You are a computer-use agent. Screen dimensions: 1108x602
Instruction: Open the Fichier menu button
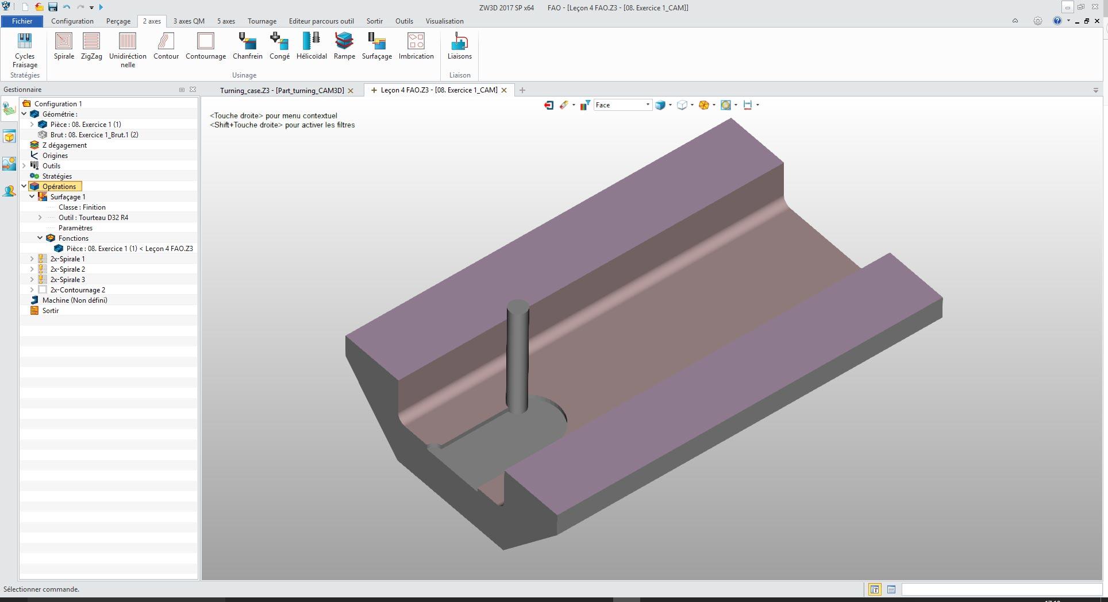[x=22, y=21]
